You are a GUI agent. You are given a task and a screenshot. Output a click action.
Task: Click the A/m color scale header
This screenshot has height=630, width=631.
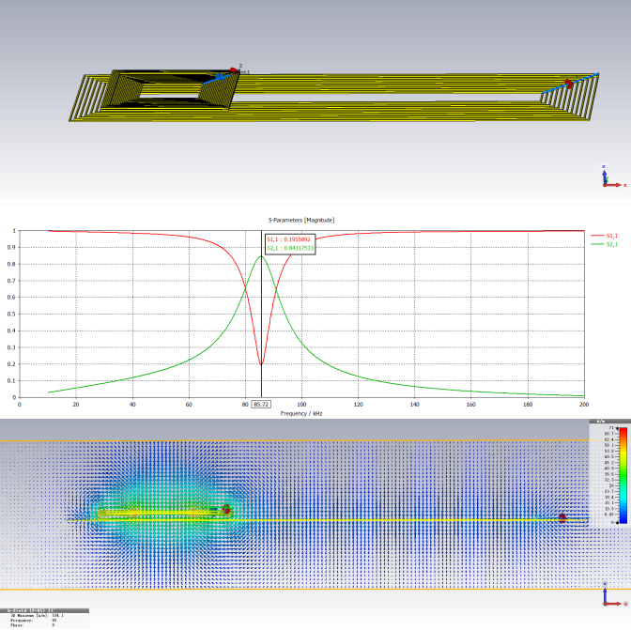click(609, 422)
